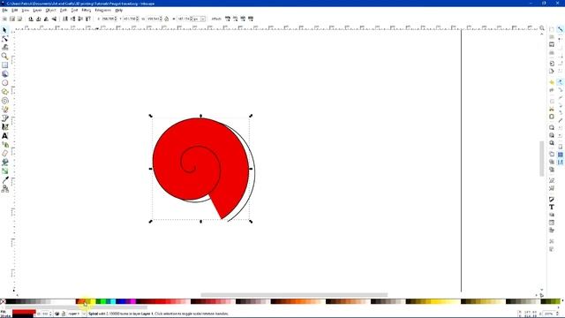Select the Star and polygon tool

pyautogui.click(x=4, y=92)
